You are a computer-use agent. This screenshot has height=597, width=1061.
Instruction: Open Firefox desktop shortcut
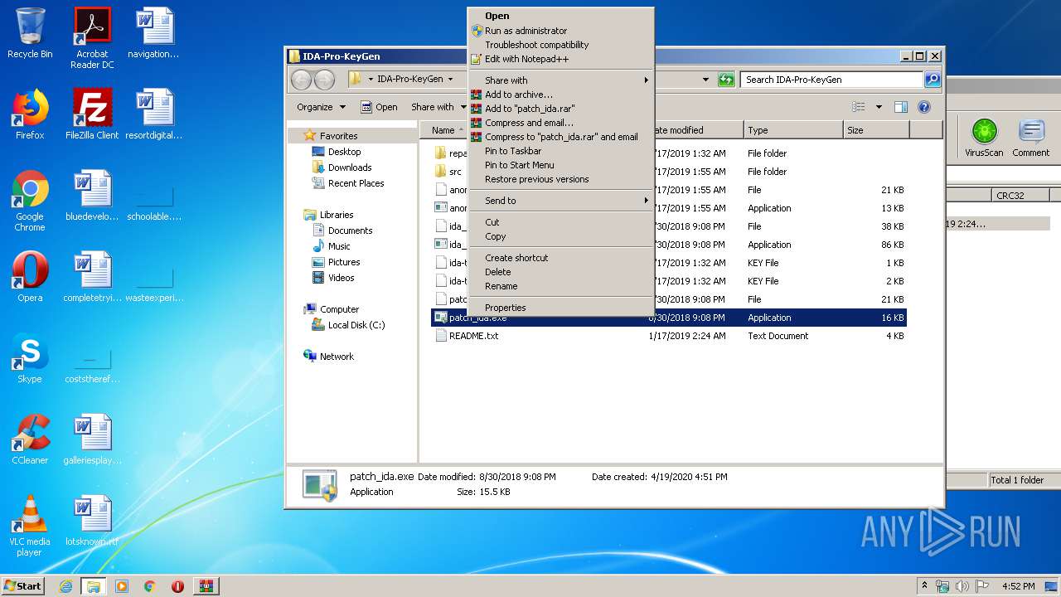pyautogui.click(x=30, y=114)
